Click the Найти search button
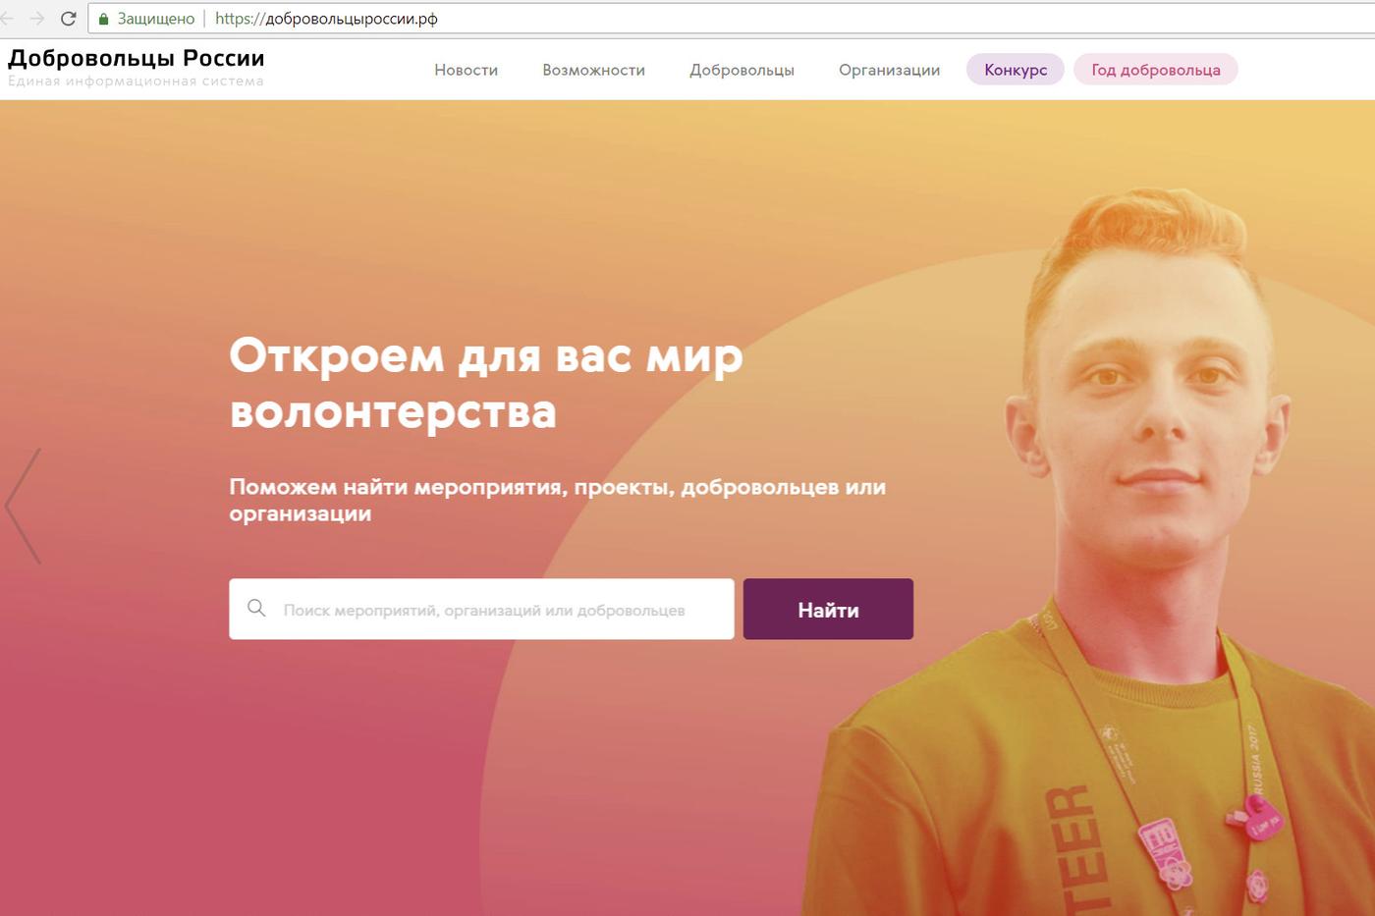The height and width of the screenshot is (916, 1375). click(828, 609)
